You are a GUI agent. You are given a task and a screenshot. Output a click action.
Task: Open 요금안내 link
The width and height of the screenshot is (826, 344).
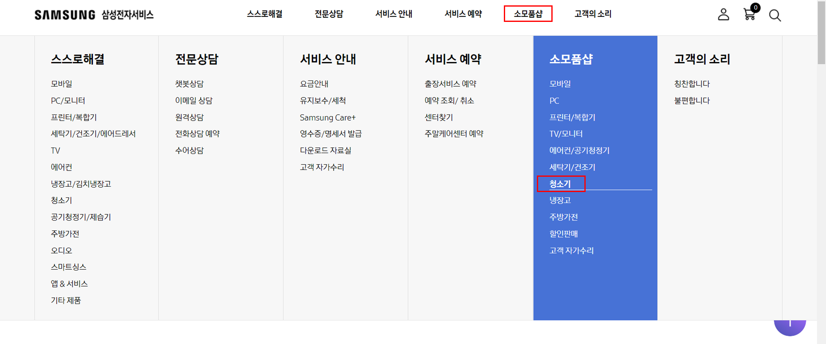point(314,84)
